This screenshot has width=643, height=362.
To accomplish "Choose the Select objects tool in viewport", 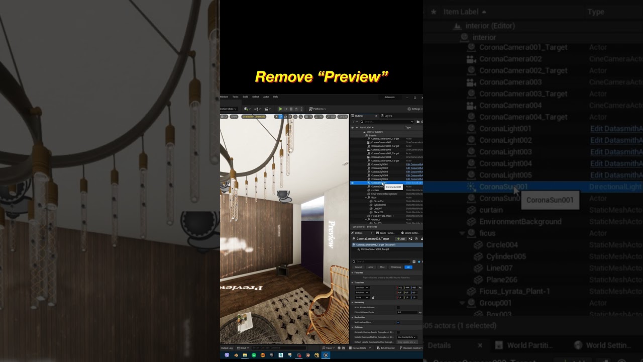I will click(276, 117).
